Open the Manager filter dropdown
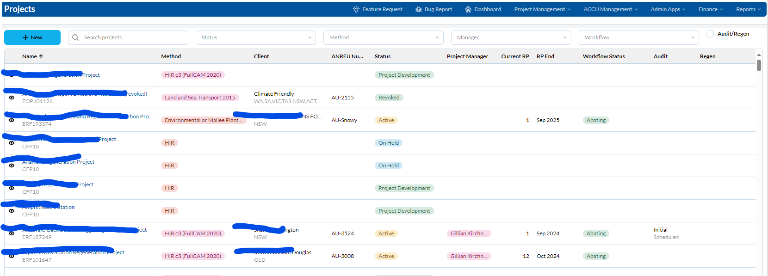This screenshot has width=768, height=276. [511, 37]
